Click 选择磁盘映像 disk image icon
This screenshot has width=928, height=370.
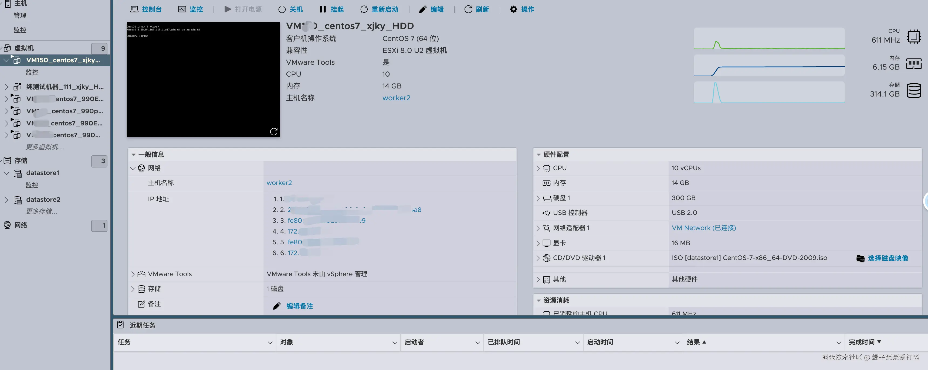click(860, 258)
